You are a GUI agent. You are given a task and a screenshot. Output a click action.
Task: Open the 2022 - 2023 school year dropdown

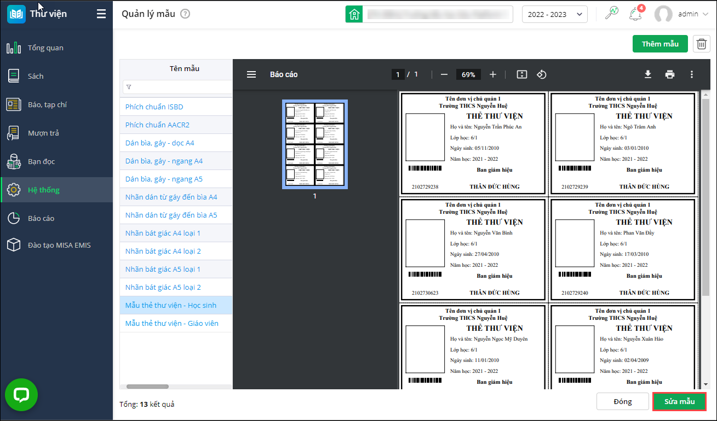pos(554,14)
